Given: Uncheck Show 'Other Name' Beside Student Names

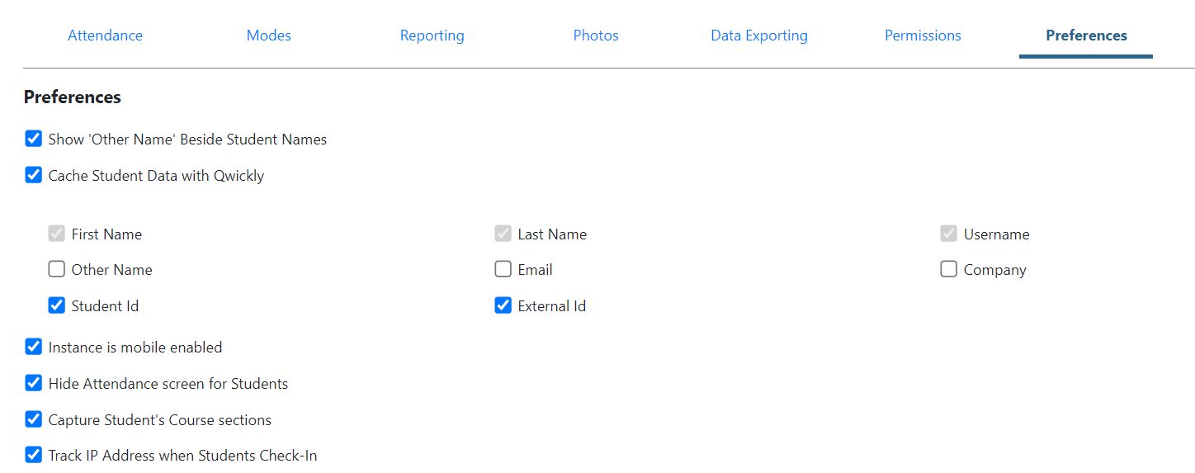Looking at the screenshot, I should coord(34,139).
